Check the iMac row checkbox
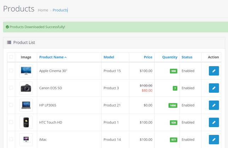Screen dimensions: 228x148 pyautogui.click(x=11, y=139)
